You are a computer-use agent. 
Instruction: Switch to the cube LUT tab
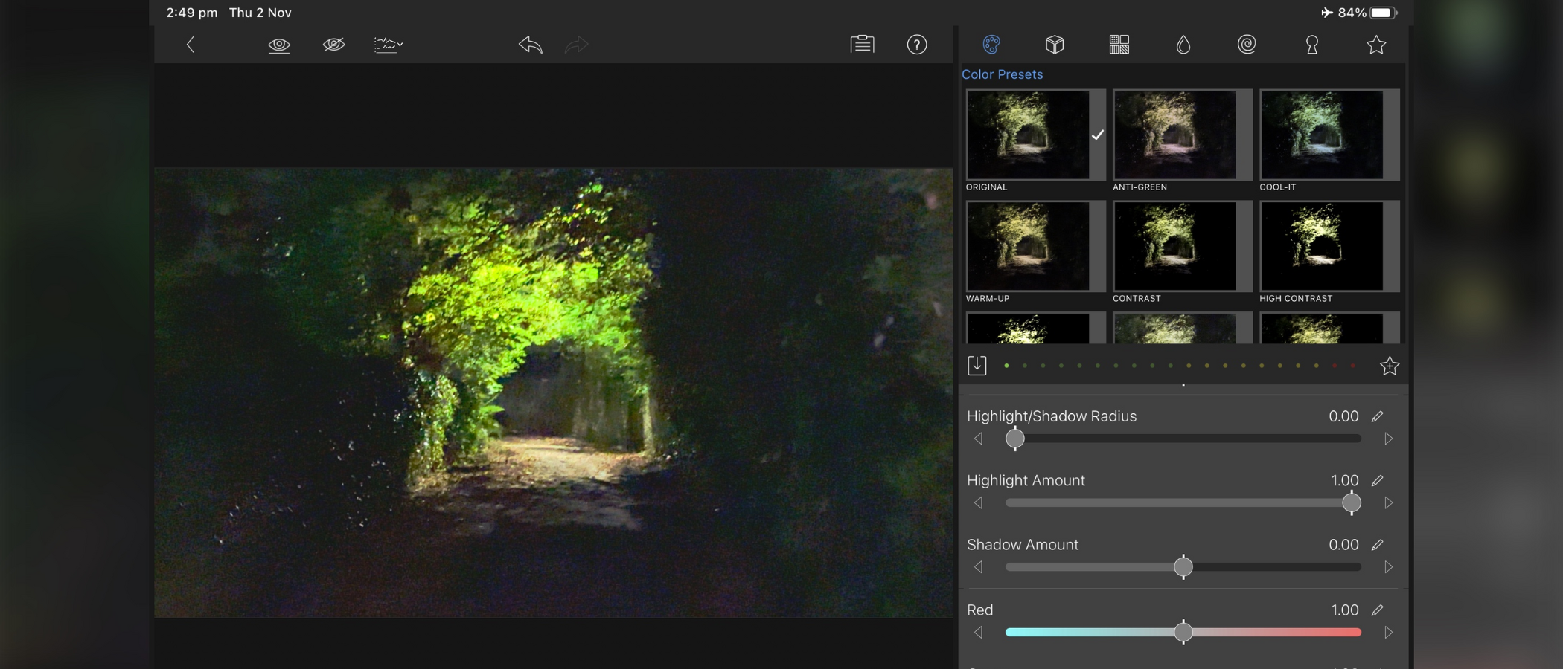coord(1055,45)
